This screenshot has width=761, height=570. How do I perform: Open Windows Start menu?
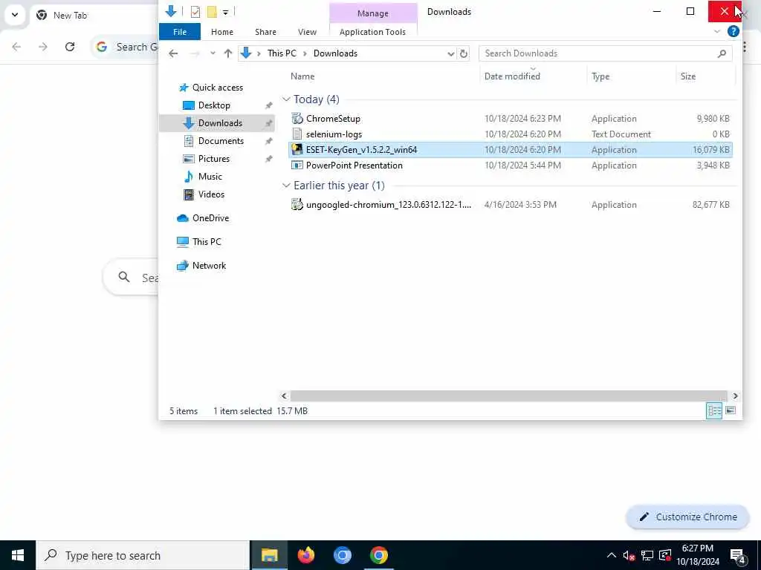point(18,555)
